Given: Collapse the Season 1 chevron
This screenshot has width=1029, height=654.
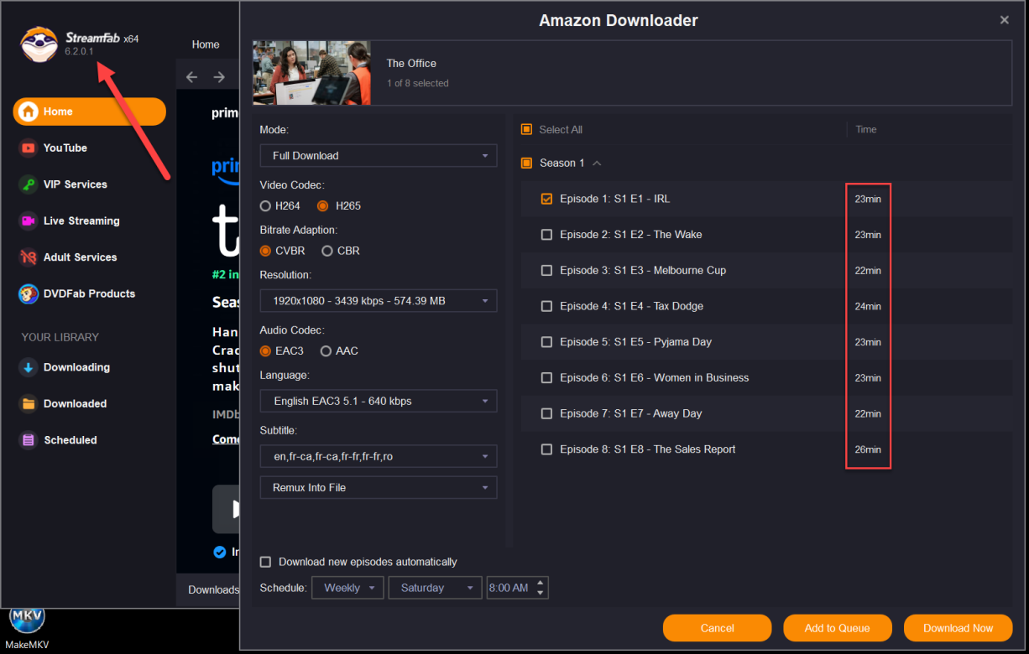Looking at the screenshot, I should (x=597, y=163).
